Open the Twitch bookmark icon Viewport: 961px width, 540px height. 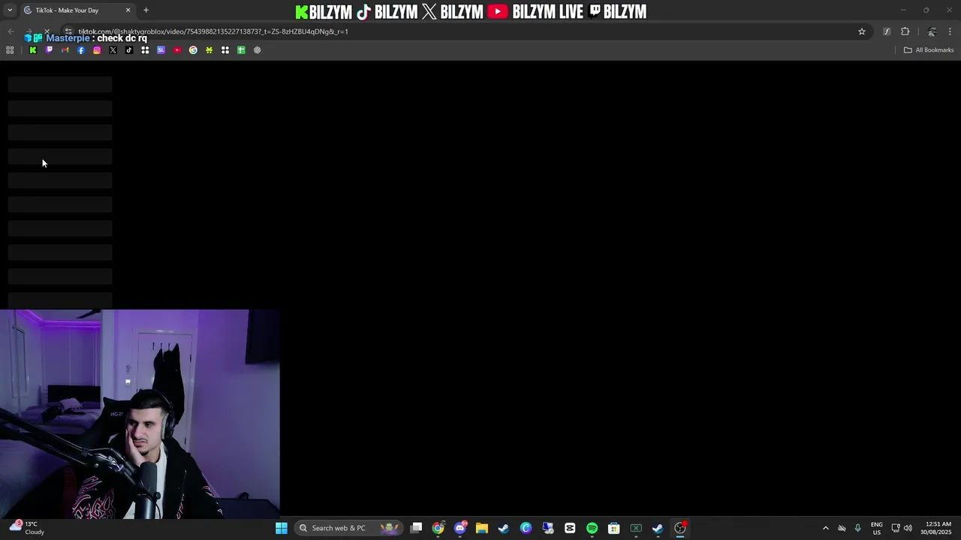pos(49,50)
